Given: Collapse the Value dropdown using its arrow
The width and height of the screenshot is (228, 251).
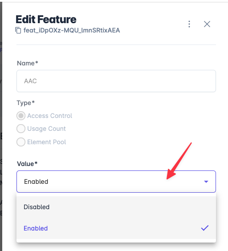Looking at the screenshot, I should [206, 182].
